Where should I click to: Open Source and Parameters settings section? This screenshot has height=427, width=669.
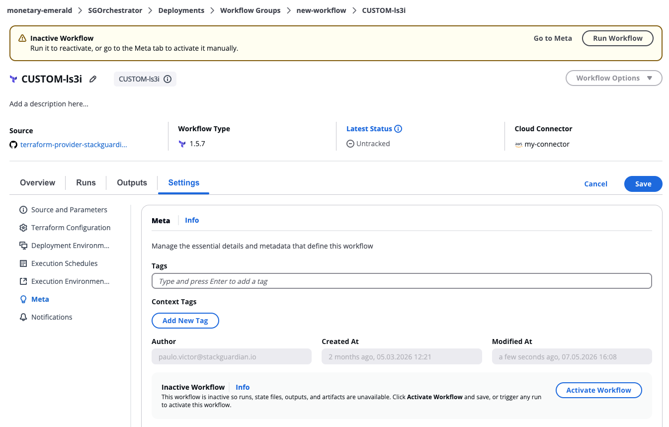tap(69, 210)
